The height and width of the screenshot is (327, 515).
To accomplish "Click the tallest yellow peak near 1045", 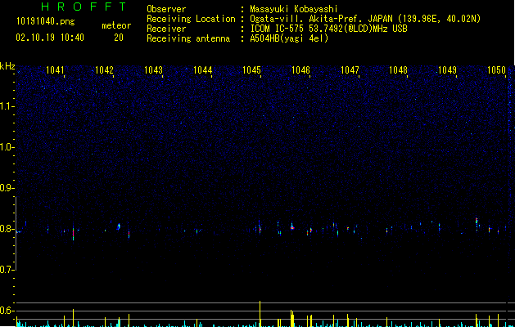I will pos(260,313).
